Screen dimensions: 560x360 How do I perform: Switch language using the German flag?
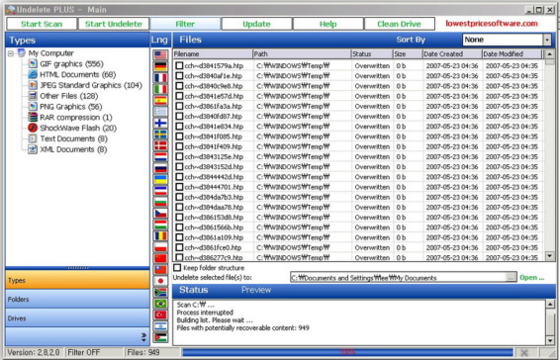tap(160, 66)
